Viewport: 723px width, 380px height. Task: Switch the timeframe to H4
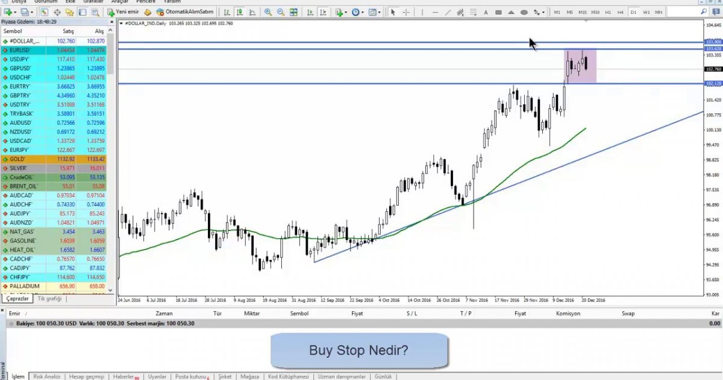621,12
